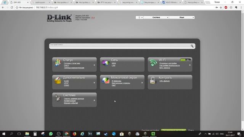The height and width of the screenshot is (137, 244).
Task: Open the Язык language dropdown
Action: click(182, 18)
